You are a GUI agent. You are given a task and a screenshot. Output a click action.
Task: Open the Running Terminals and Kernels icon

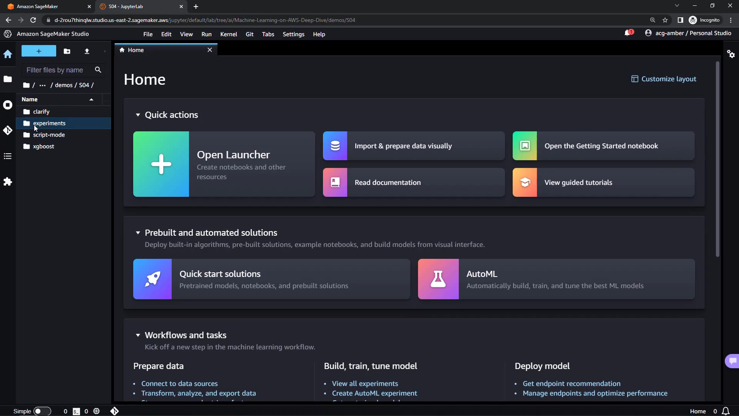pos(8,105)
